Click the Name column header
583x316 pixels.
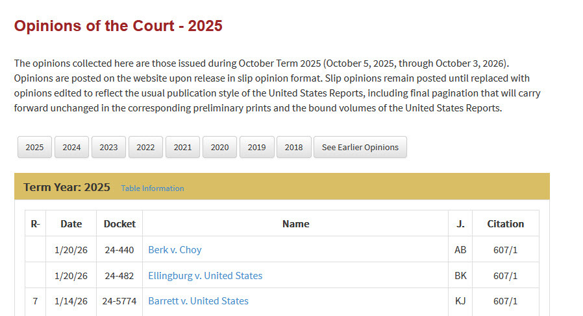point(295,223)
